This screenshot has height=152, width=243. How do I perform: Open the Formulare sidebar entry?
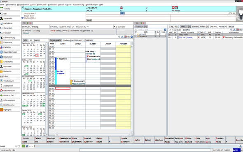point(10,42)
